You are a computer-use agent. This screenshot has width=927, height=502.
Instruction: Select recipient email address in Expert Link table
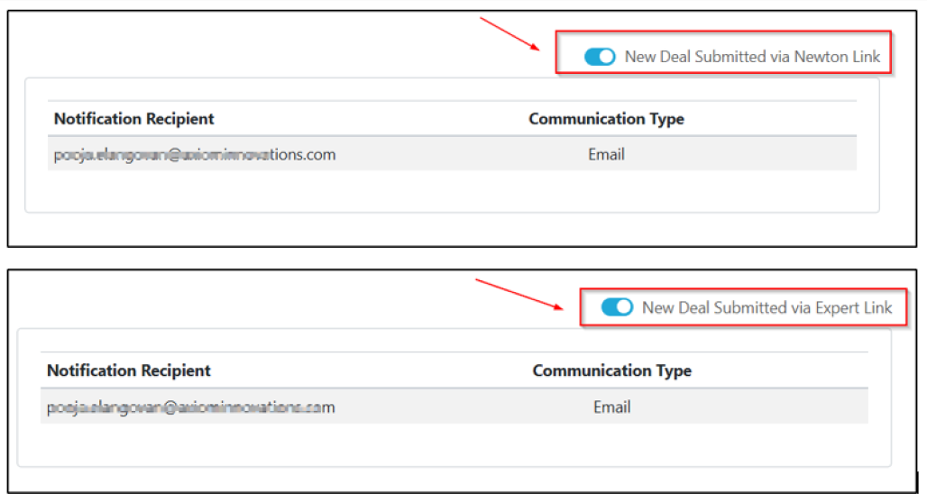point(191,407)
